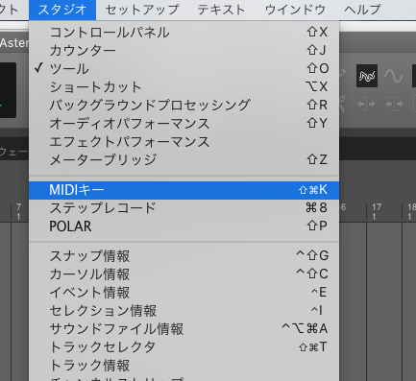Choose the カウンター menu item
The height and width of the screenshot is (381, 416).
click(x=184, y=51)
